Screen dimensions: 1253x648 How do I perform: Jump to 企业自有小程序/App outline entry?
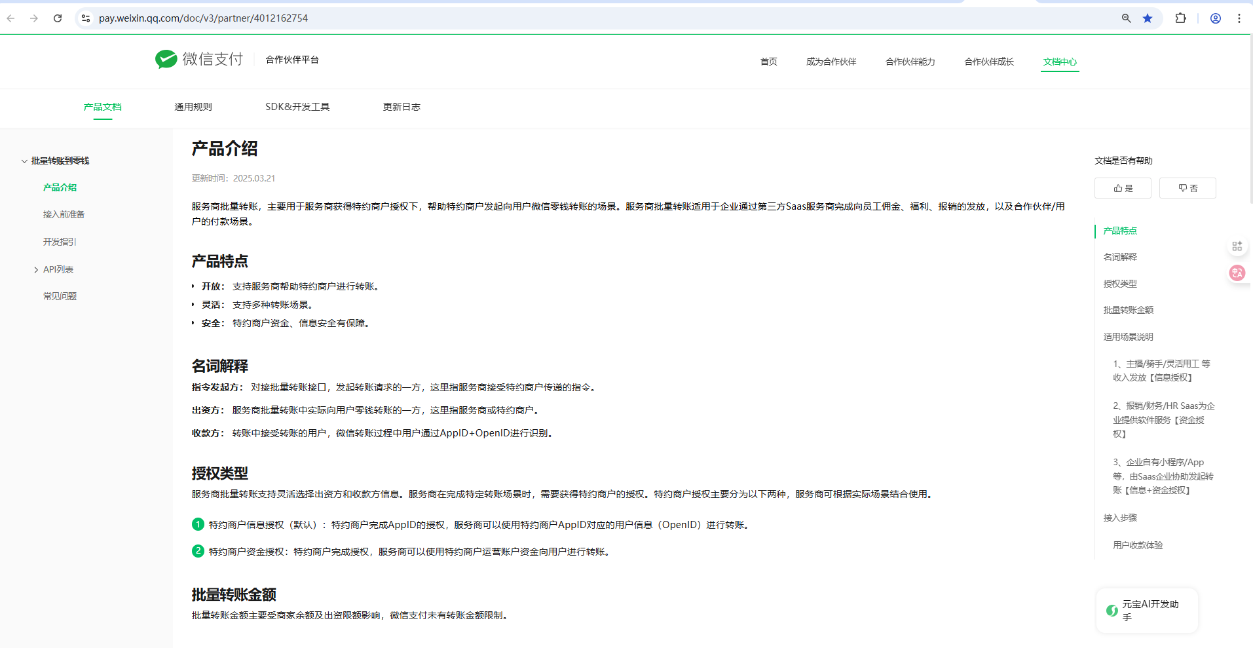click(1163, 476)
